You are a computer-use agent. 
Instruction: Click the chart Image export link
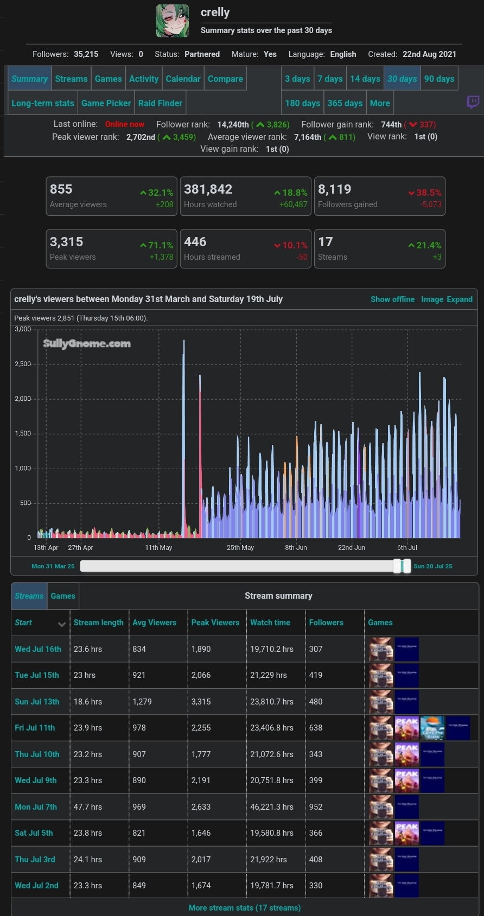tap(432, 299)
